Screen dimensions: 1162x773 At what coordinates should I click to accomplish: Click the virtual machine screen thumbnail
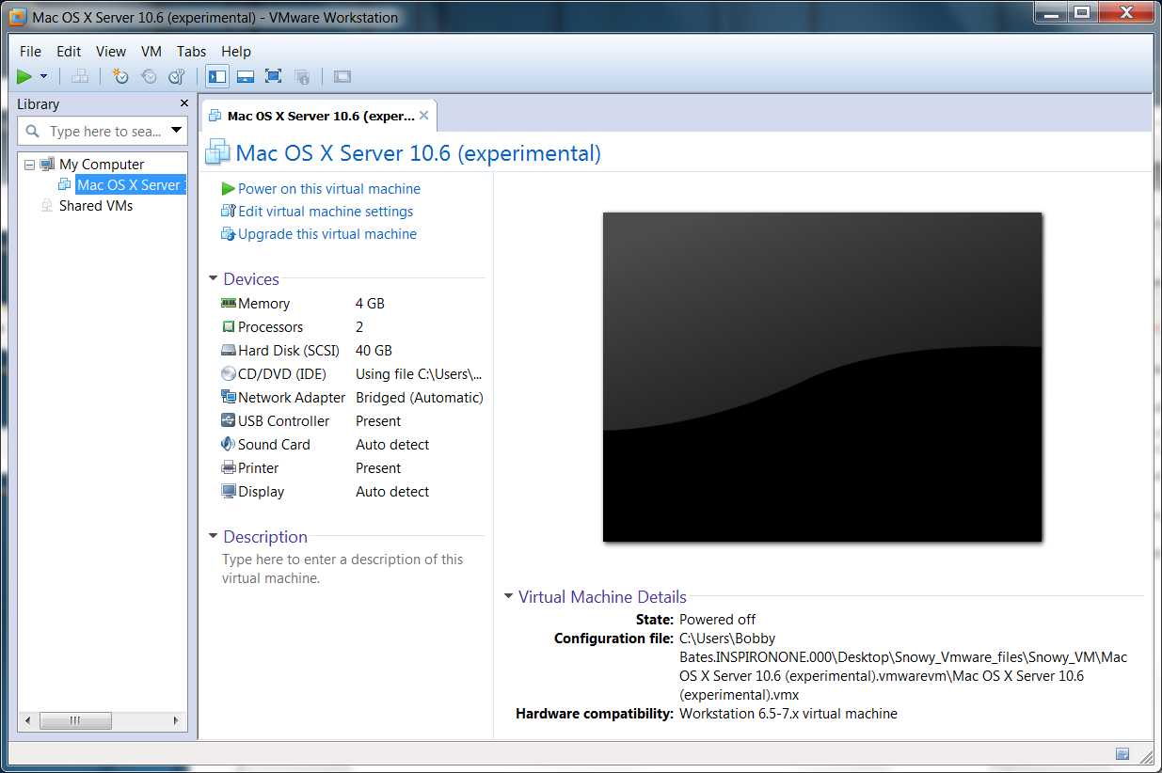[822, 377]
